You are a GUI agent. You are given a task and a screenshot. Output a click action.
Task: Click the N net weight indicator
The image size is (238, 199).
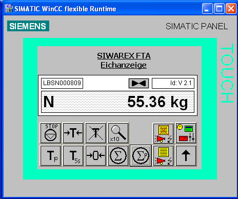point(49,102)
